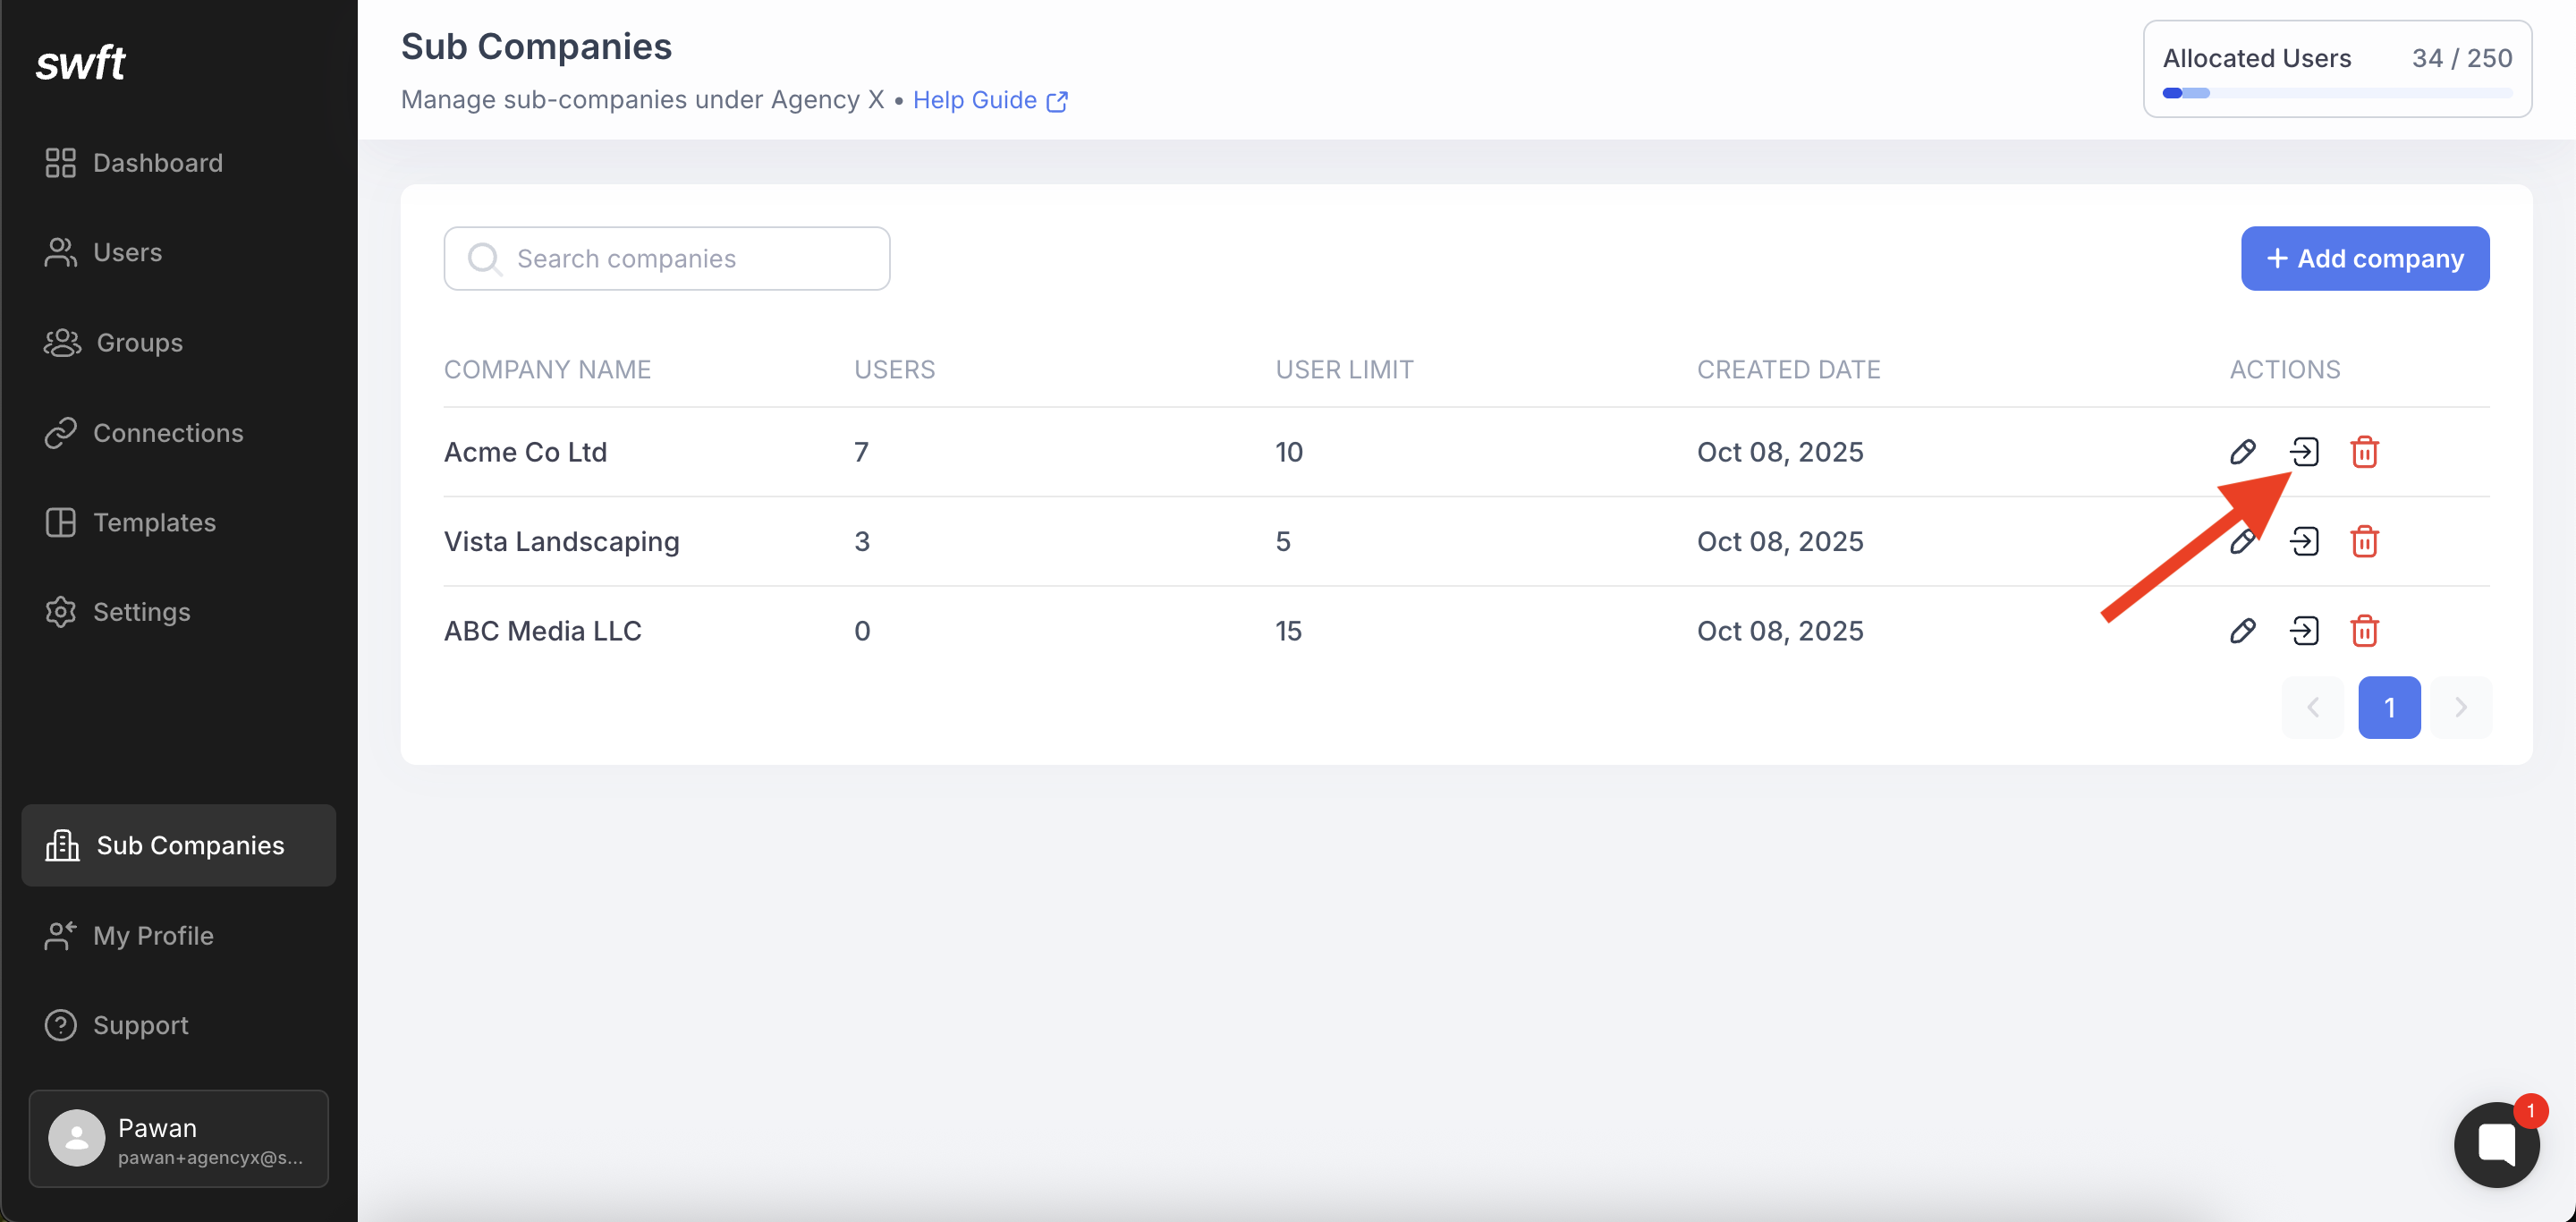Edit ABC Media LLC with pencil icon
The width and height of the screenshot is (2576, 1222).
[2242, 631]
